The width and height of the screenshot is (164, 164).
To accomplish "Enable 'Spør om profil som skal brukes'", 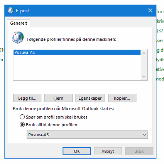I will (22, 117).
